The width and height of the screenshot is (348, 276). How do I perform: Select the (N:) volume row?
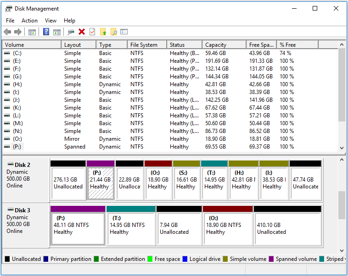click(170, 131)
